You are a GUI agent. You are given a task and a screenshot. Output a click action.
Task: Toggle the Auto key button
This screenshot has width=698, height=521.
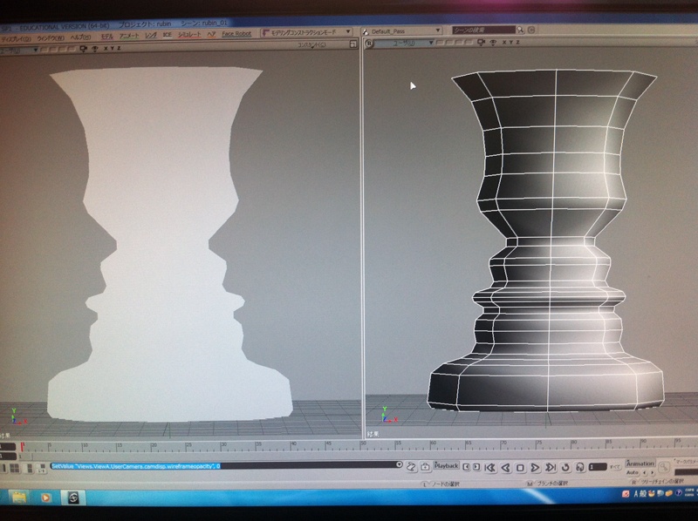633,473
